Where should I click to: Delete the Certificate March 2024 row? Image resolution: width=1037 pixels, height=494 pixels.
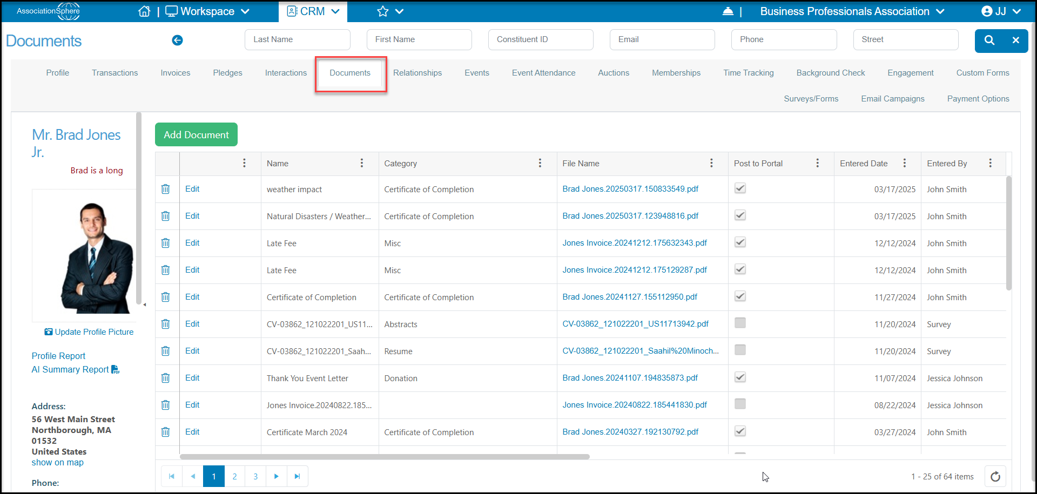pos(166,432)
